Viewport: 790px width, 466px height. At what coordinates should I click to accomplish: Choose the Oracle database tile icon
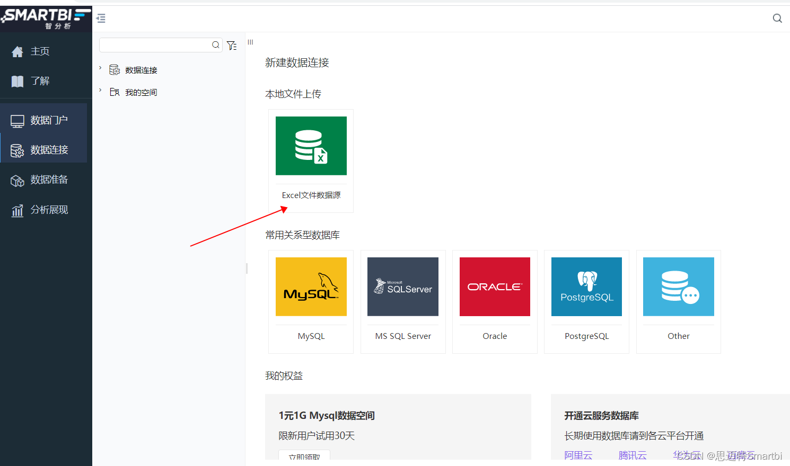(495, 286)
